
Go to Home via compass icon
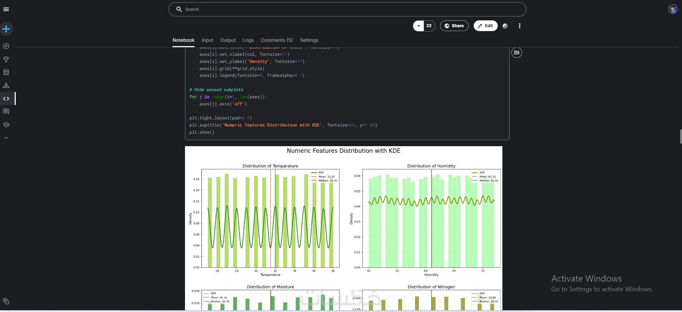[x=6, y=46]
